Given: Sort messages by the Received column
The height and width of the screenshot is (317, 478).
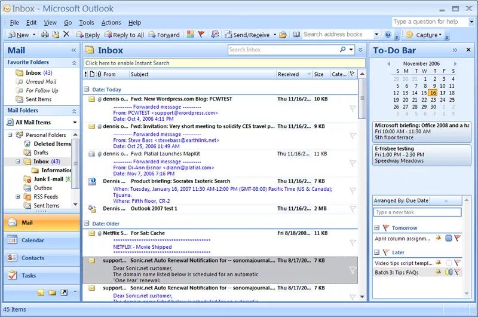Looking at the screenshot, I should 294,74.
